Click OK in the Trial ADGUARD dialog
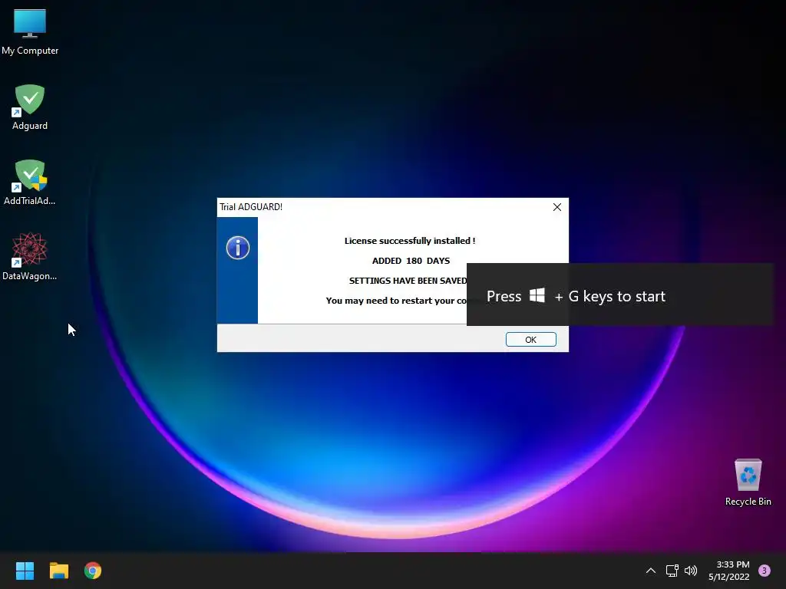 coord(531,340)
